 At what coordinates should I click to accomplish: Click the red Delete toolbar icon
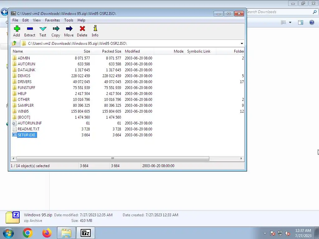tap(82, 29)
